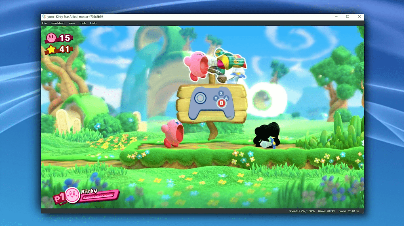Click the yellow star counter icon

(51, 50)
